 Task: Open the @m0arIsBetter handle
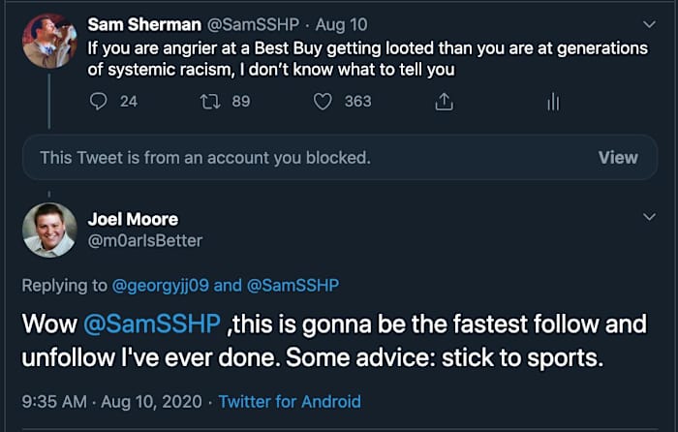point(145,240)
